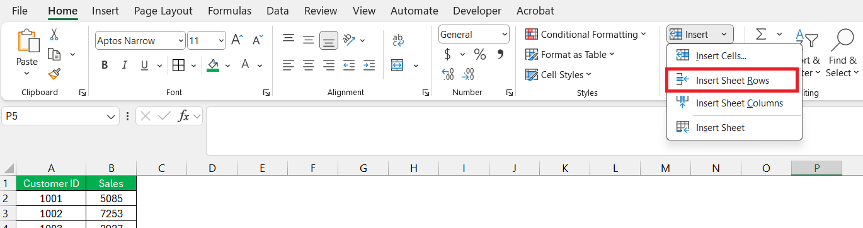863x228 pixels.
Task: Click the Increase Decimal icon
Action: (448, 74)
